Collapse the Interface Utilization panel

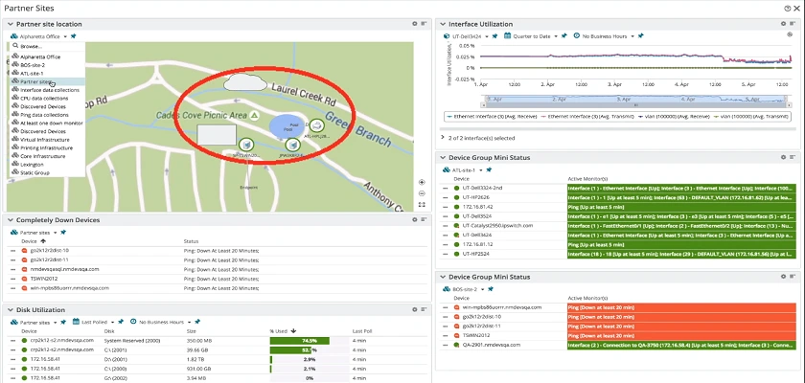pos(443,24)
